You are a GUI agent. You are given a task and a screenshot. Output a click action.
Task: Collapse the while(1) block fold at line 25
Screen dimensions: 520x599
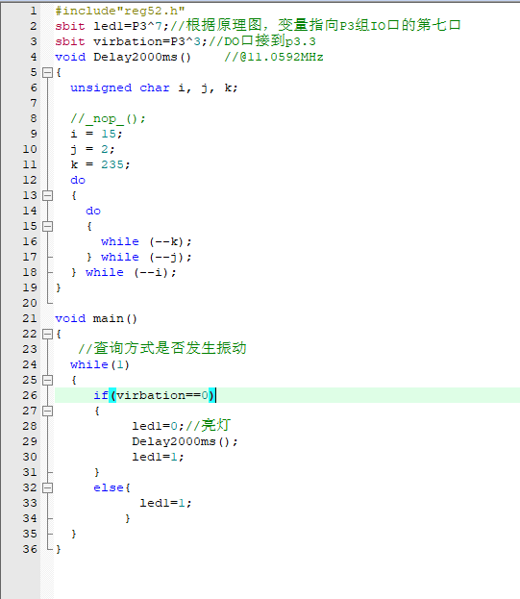(x=47, y=381)
